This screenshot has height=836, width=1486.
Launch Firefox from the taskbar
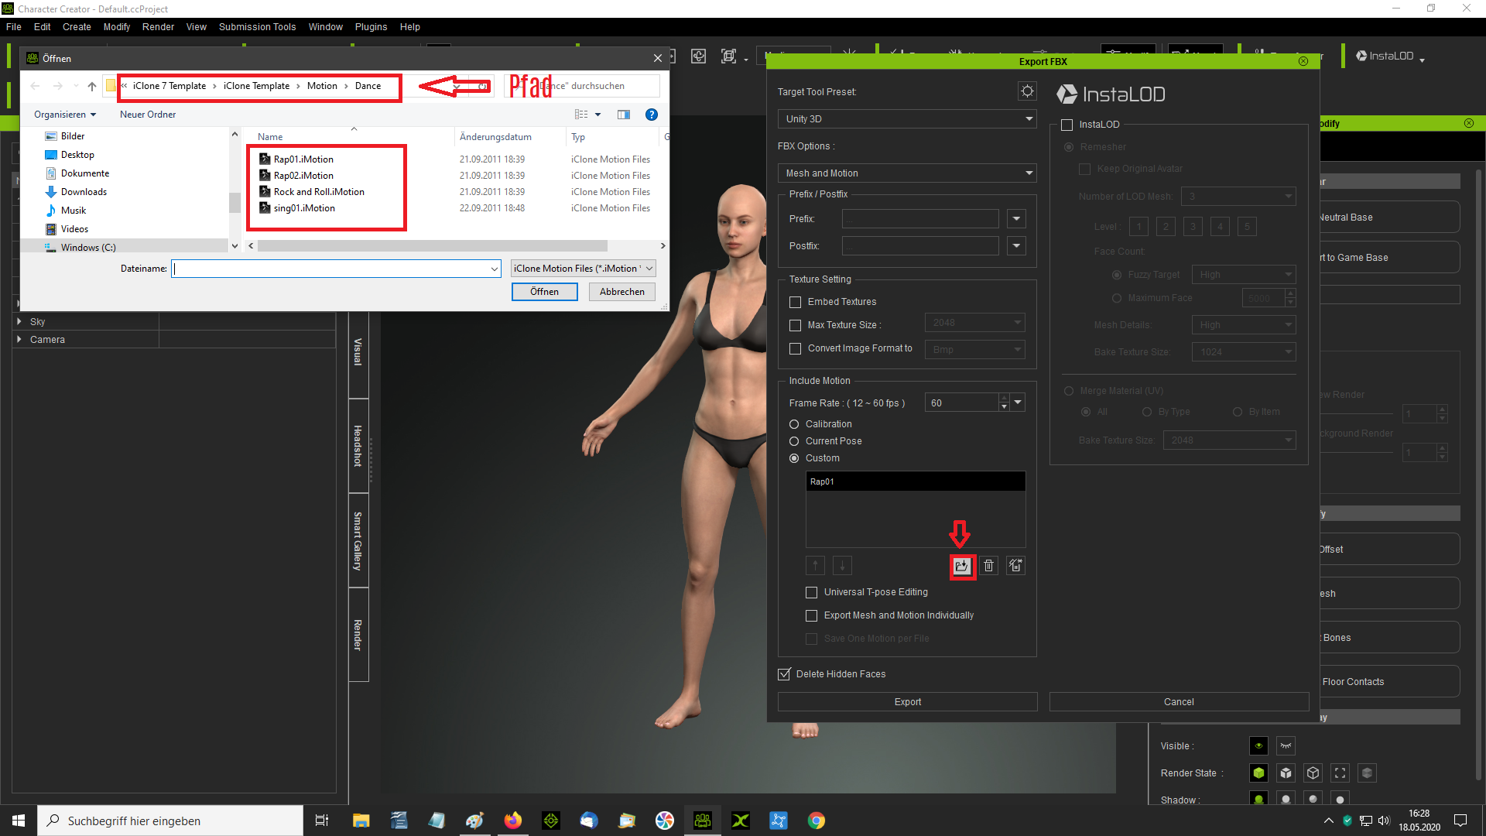click(513, 821)
